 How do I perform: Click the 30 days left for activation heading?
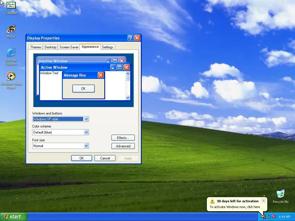click(238, 201)
